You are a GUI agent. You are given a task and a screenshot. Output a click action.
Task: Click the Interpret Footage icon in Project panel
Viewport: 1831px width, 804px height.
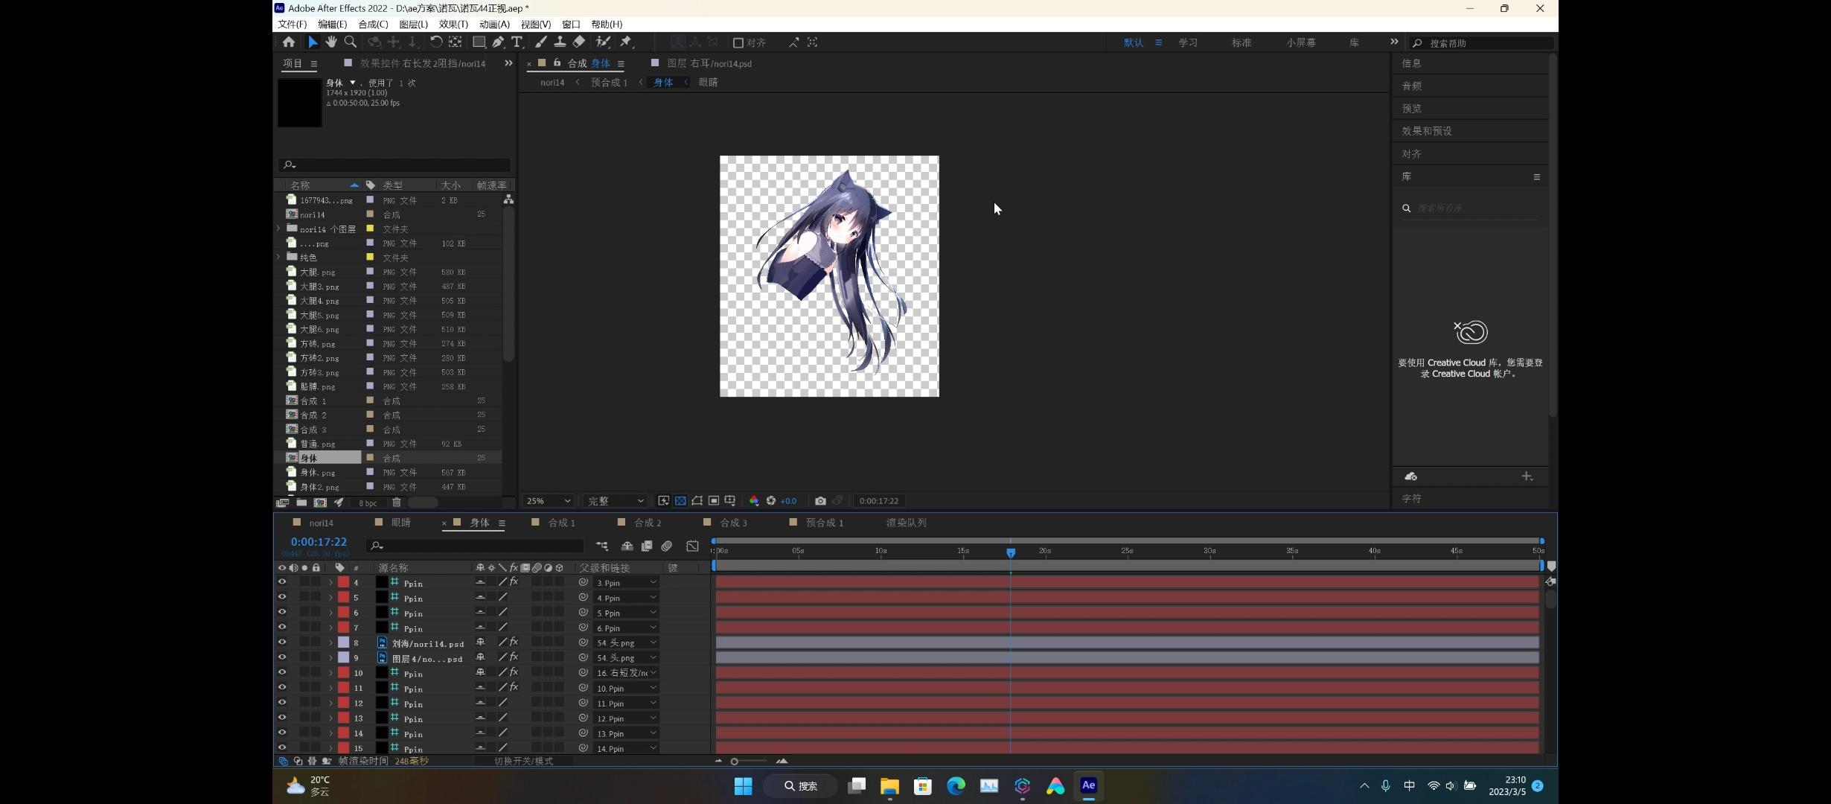[283, 502]
